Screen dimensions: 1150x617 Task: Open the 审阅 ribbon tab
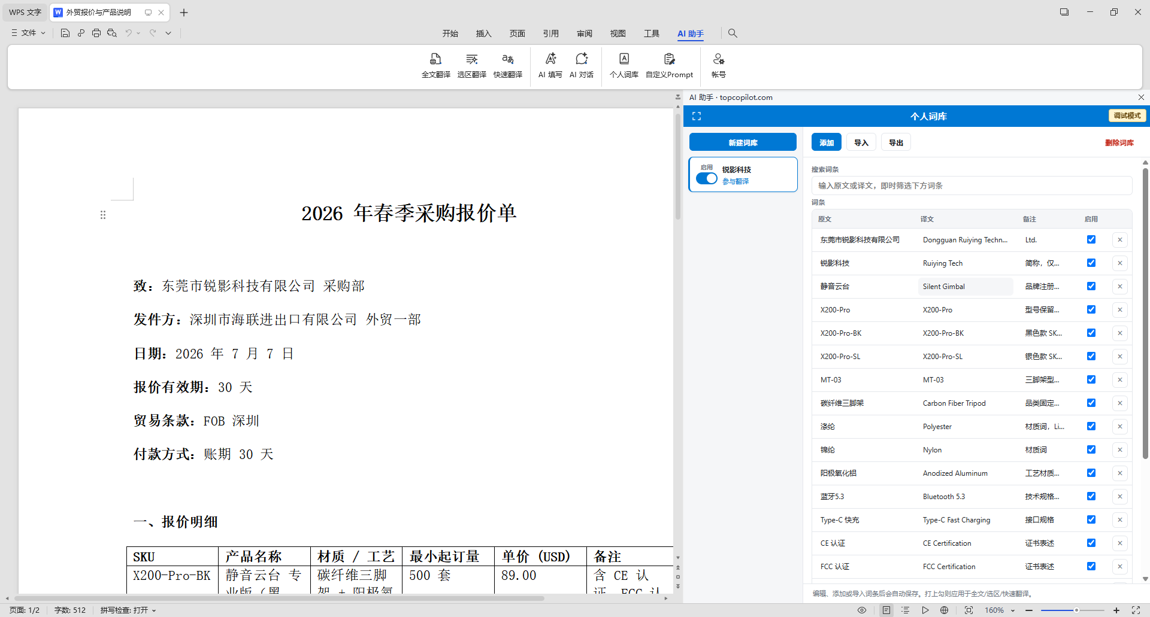585,34
